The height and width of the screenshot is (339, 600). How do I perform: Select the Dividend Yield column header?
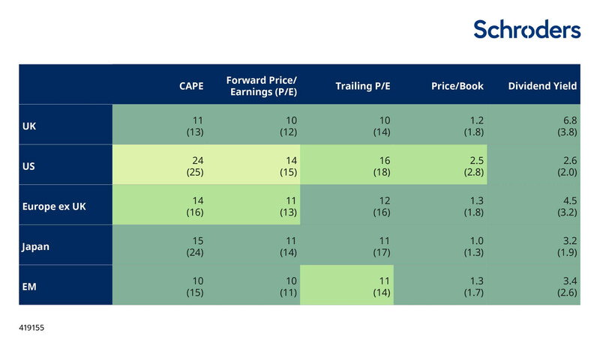pos(542,86)
